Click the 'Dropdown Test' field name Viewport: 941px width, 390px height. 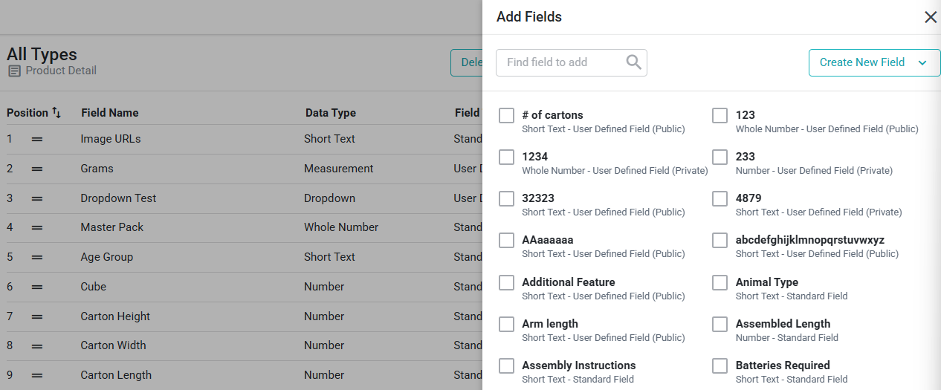point(118,198)
